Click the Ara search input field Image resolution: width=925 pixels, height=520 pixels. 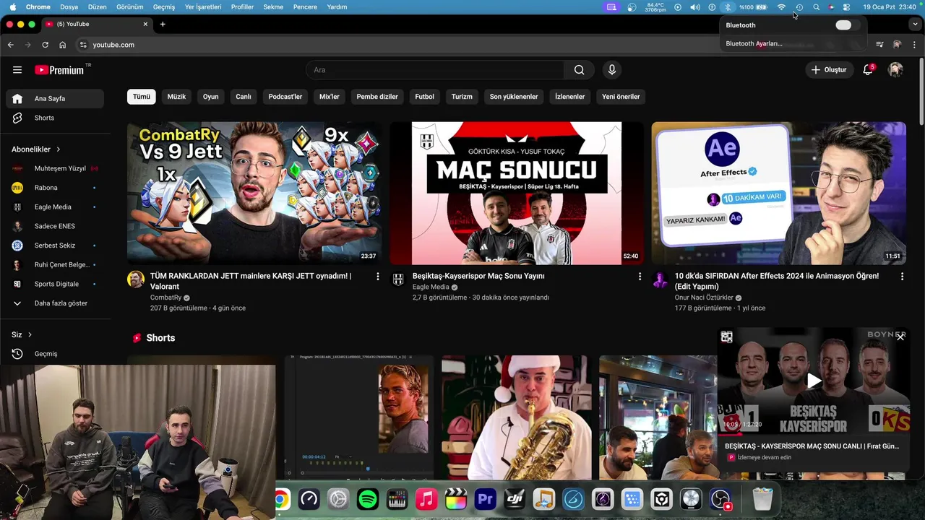tap(434, 70)
